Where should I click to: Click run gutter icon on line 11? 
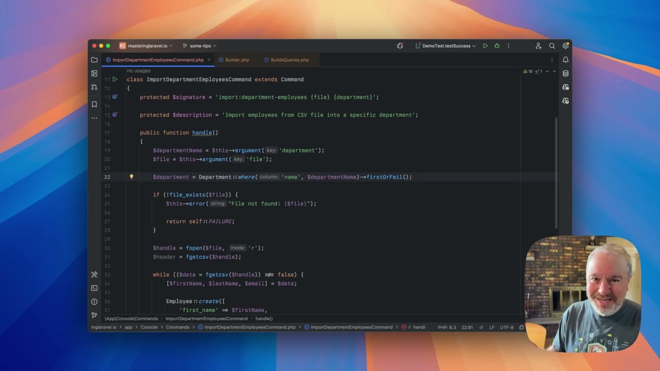pos(115,79)
